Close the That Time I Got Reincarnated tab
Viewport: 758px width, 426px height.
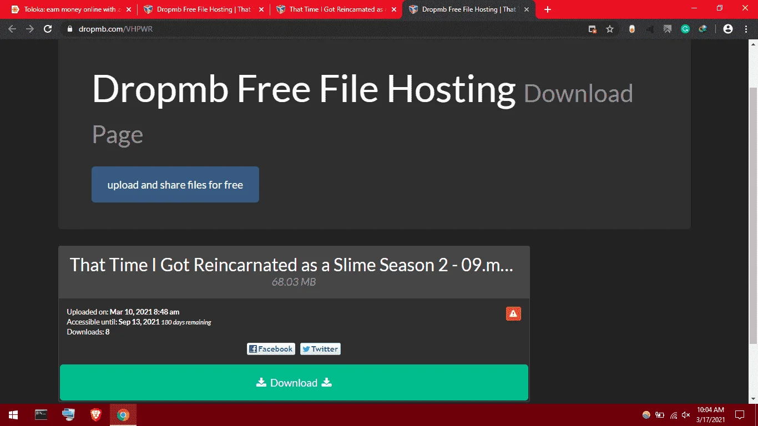click(x=394, y=9)
